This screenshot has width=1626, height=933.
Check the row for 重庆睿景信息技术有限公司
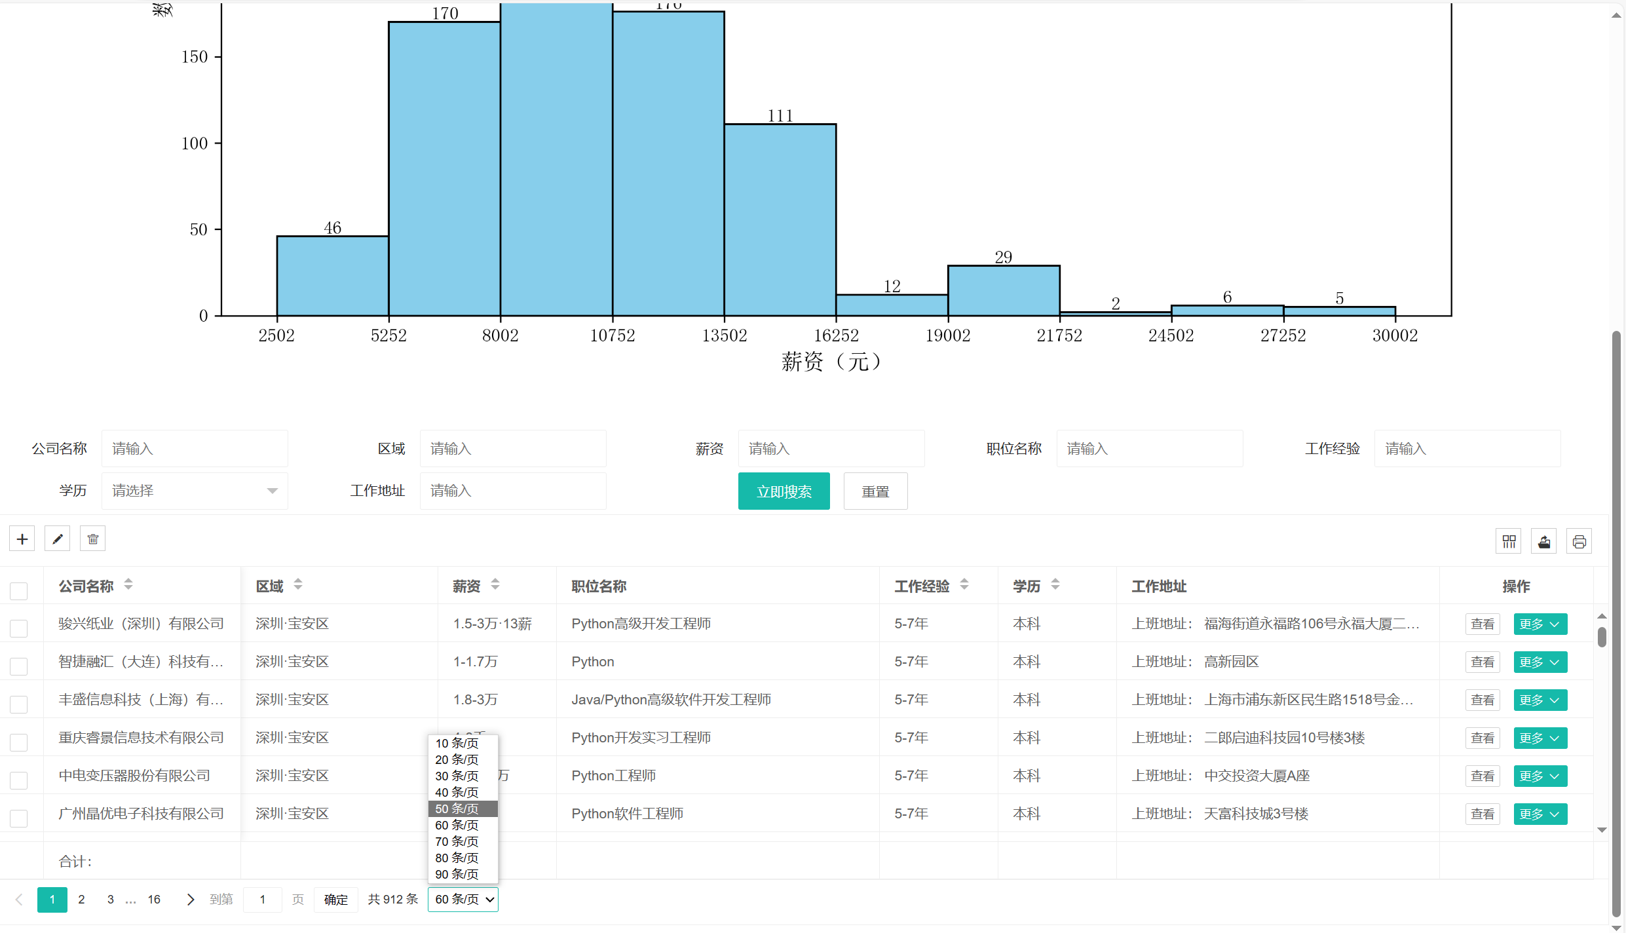click(x=19, y=742)
